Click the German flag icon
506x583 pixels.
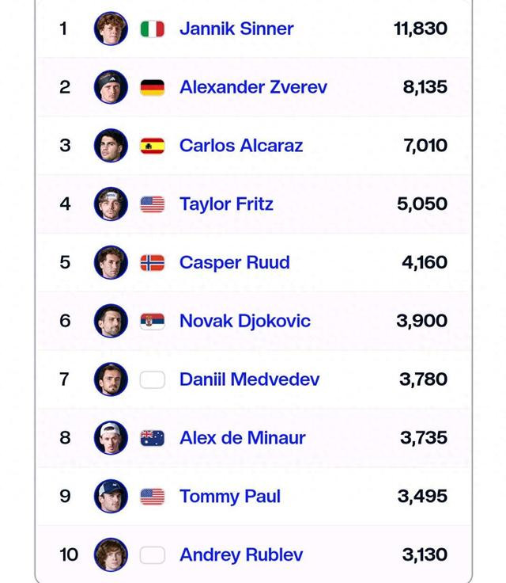pos(153,88)
